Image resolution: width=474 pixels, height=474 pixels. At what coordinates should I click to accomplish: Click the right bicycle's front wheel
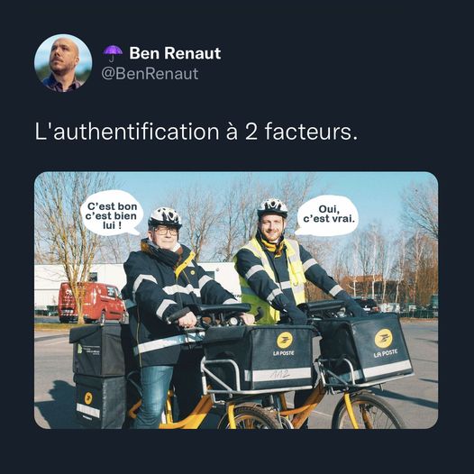point(368,411)
